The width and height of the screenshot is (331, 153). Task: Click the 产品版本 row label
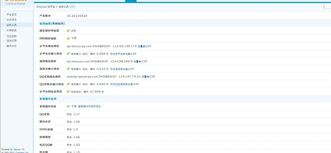point(45,16)
